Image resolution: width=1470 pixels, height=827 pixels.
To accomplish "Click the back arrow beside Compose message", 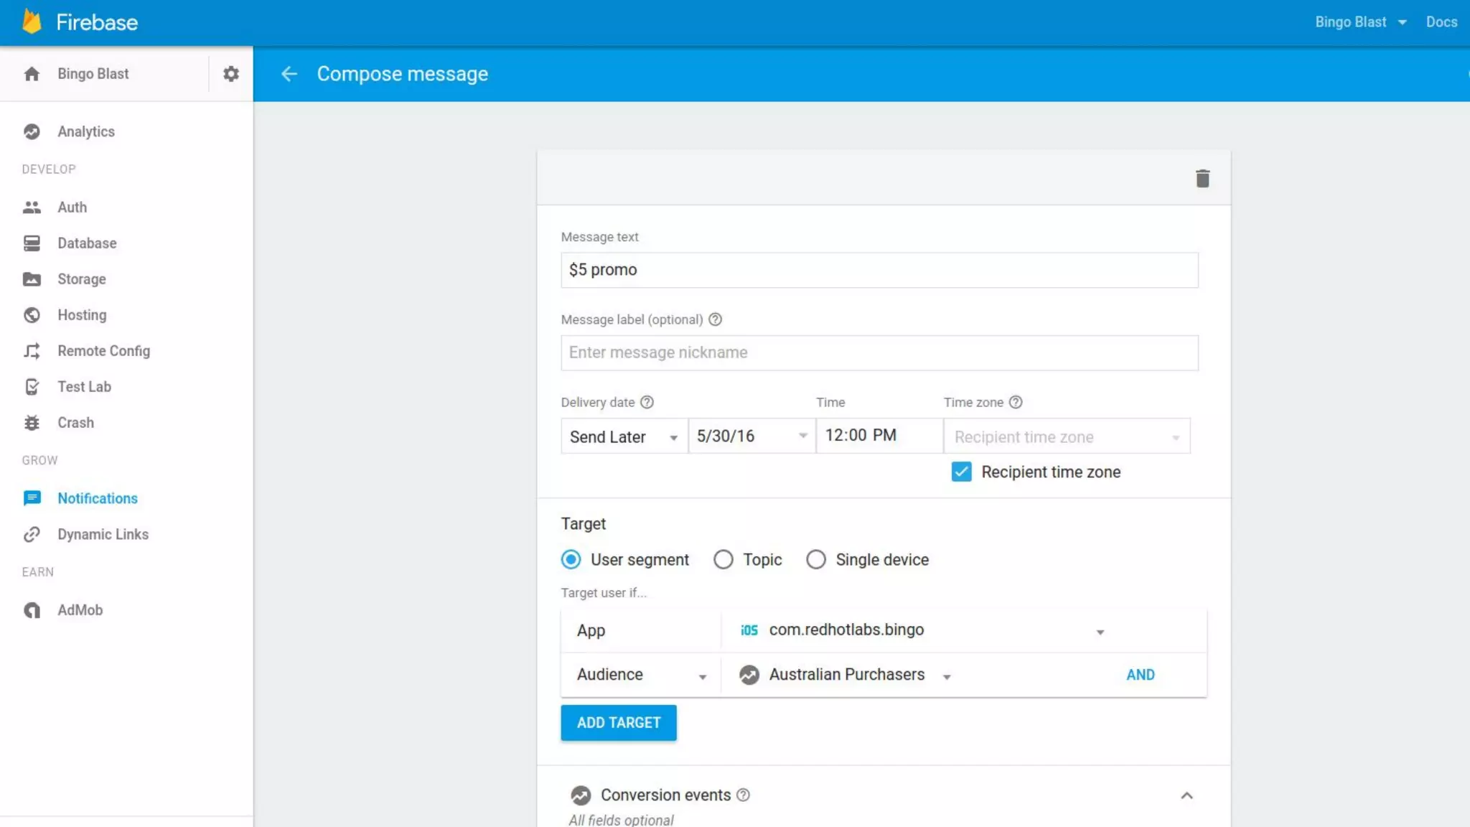I will [x=289, y=74].
